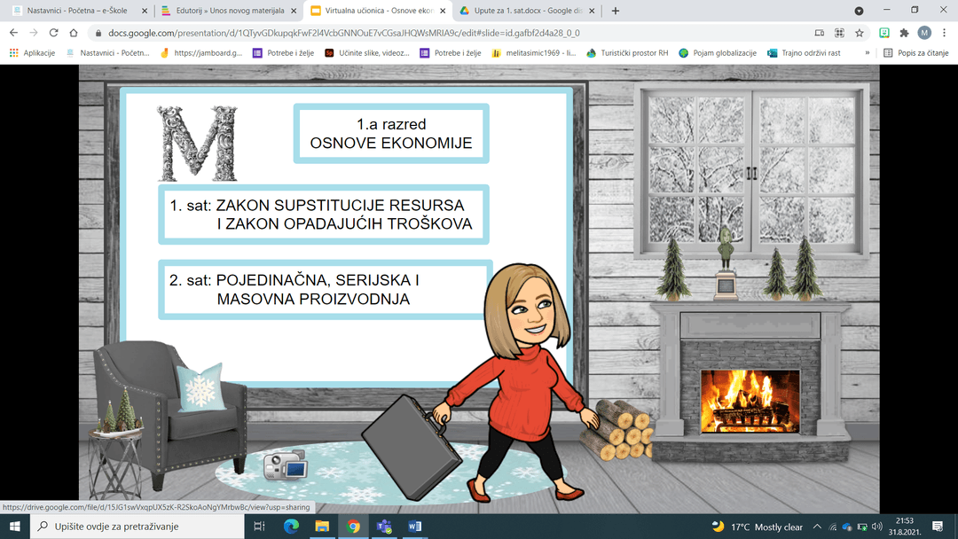This screenshot has width=958, height=539.
Task: Switch to the Upute za 1. sat.docx tab
Action: pyautogui.click(x=522, y=11)
